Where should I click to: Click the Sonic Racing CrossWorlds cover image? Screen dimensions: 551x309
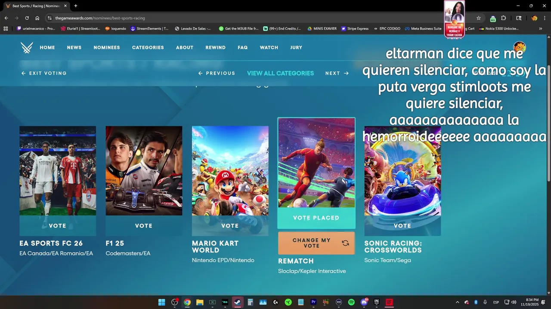[x=402, y=171]
